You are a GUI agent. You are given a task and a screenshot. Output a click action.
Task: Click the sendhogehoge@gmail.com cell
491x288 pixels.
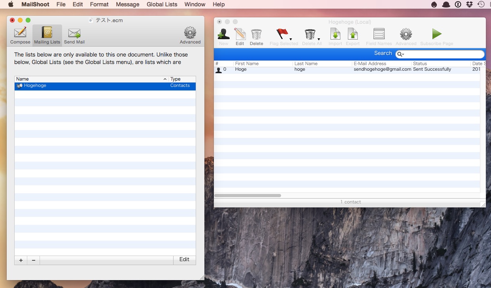(382, 69)
